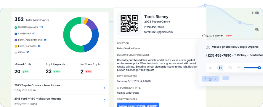Click the peak data point on line chart
Image resolution: width=263 pixels, height=107 pixels.
[205, 5]
